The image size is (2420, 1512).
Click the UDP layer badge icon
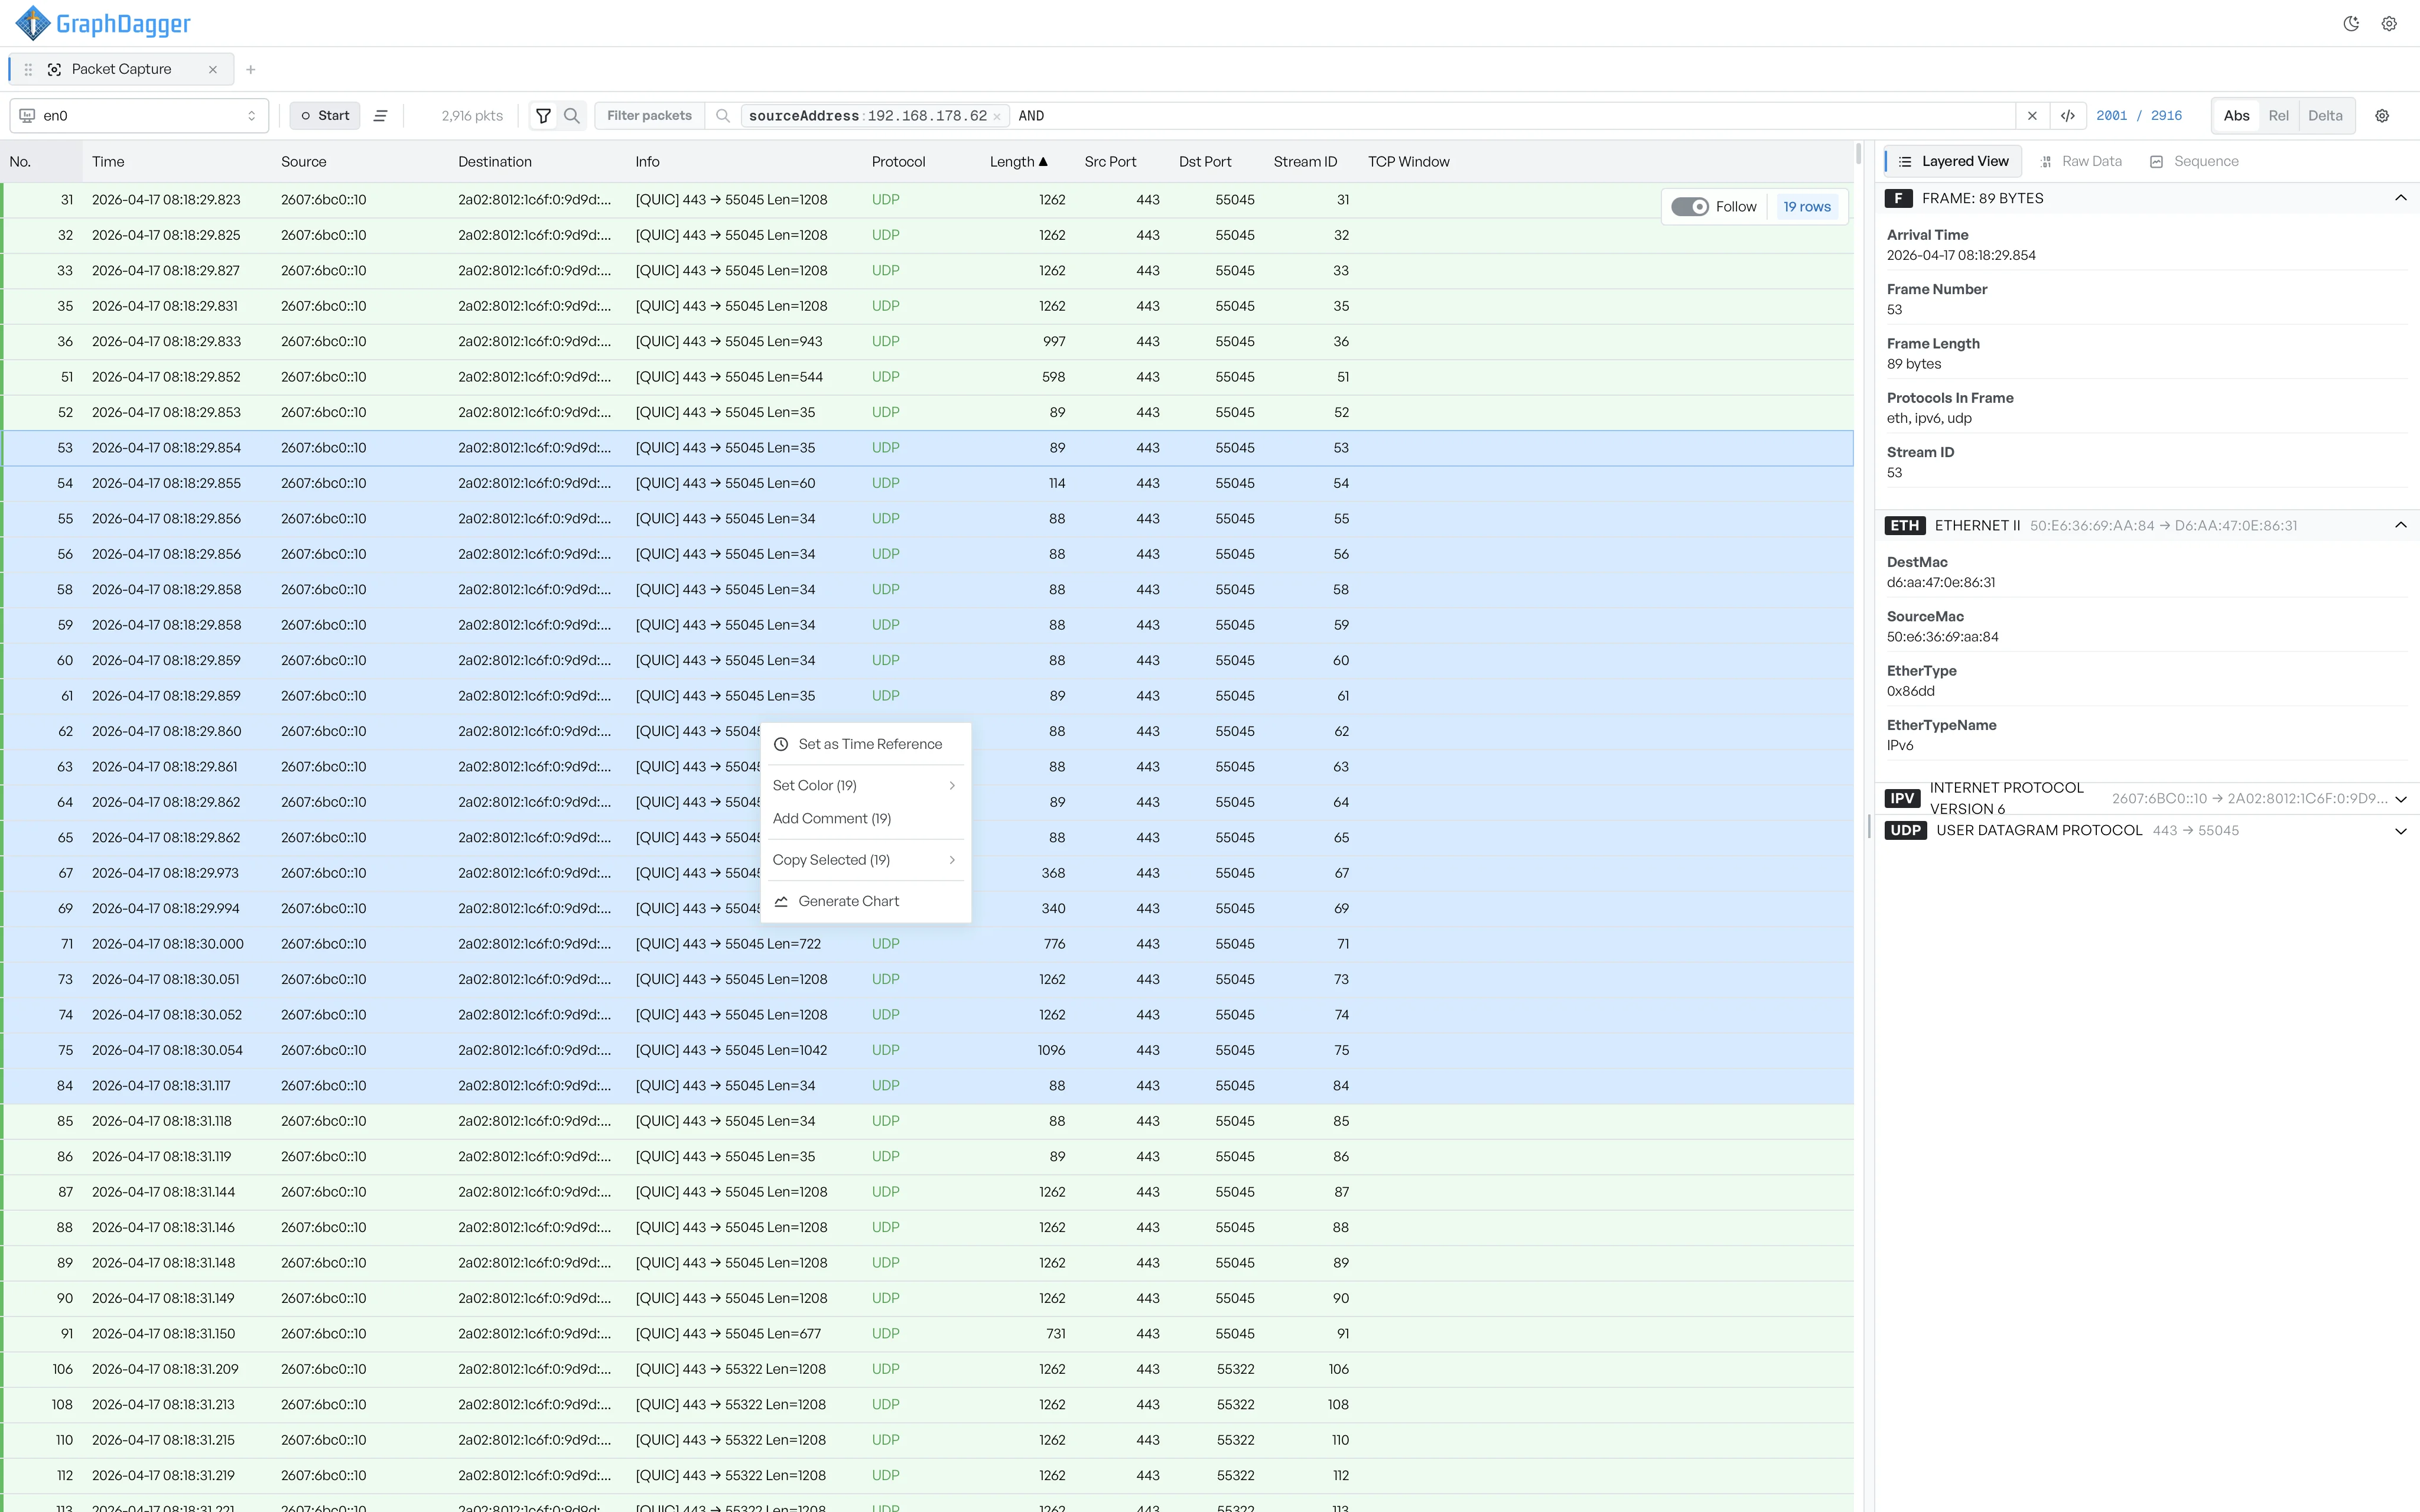pos(1905,830)
